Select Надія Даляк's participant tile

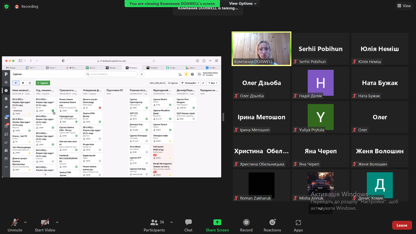point(320,83)
